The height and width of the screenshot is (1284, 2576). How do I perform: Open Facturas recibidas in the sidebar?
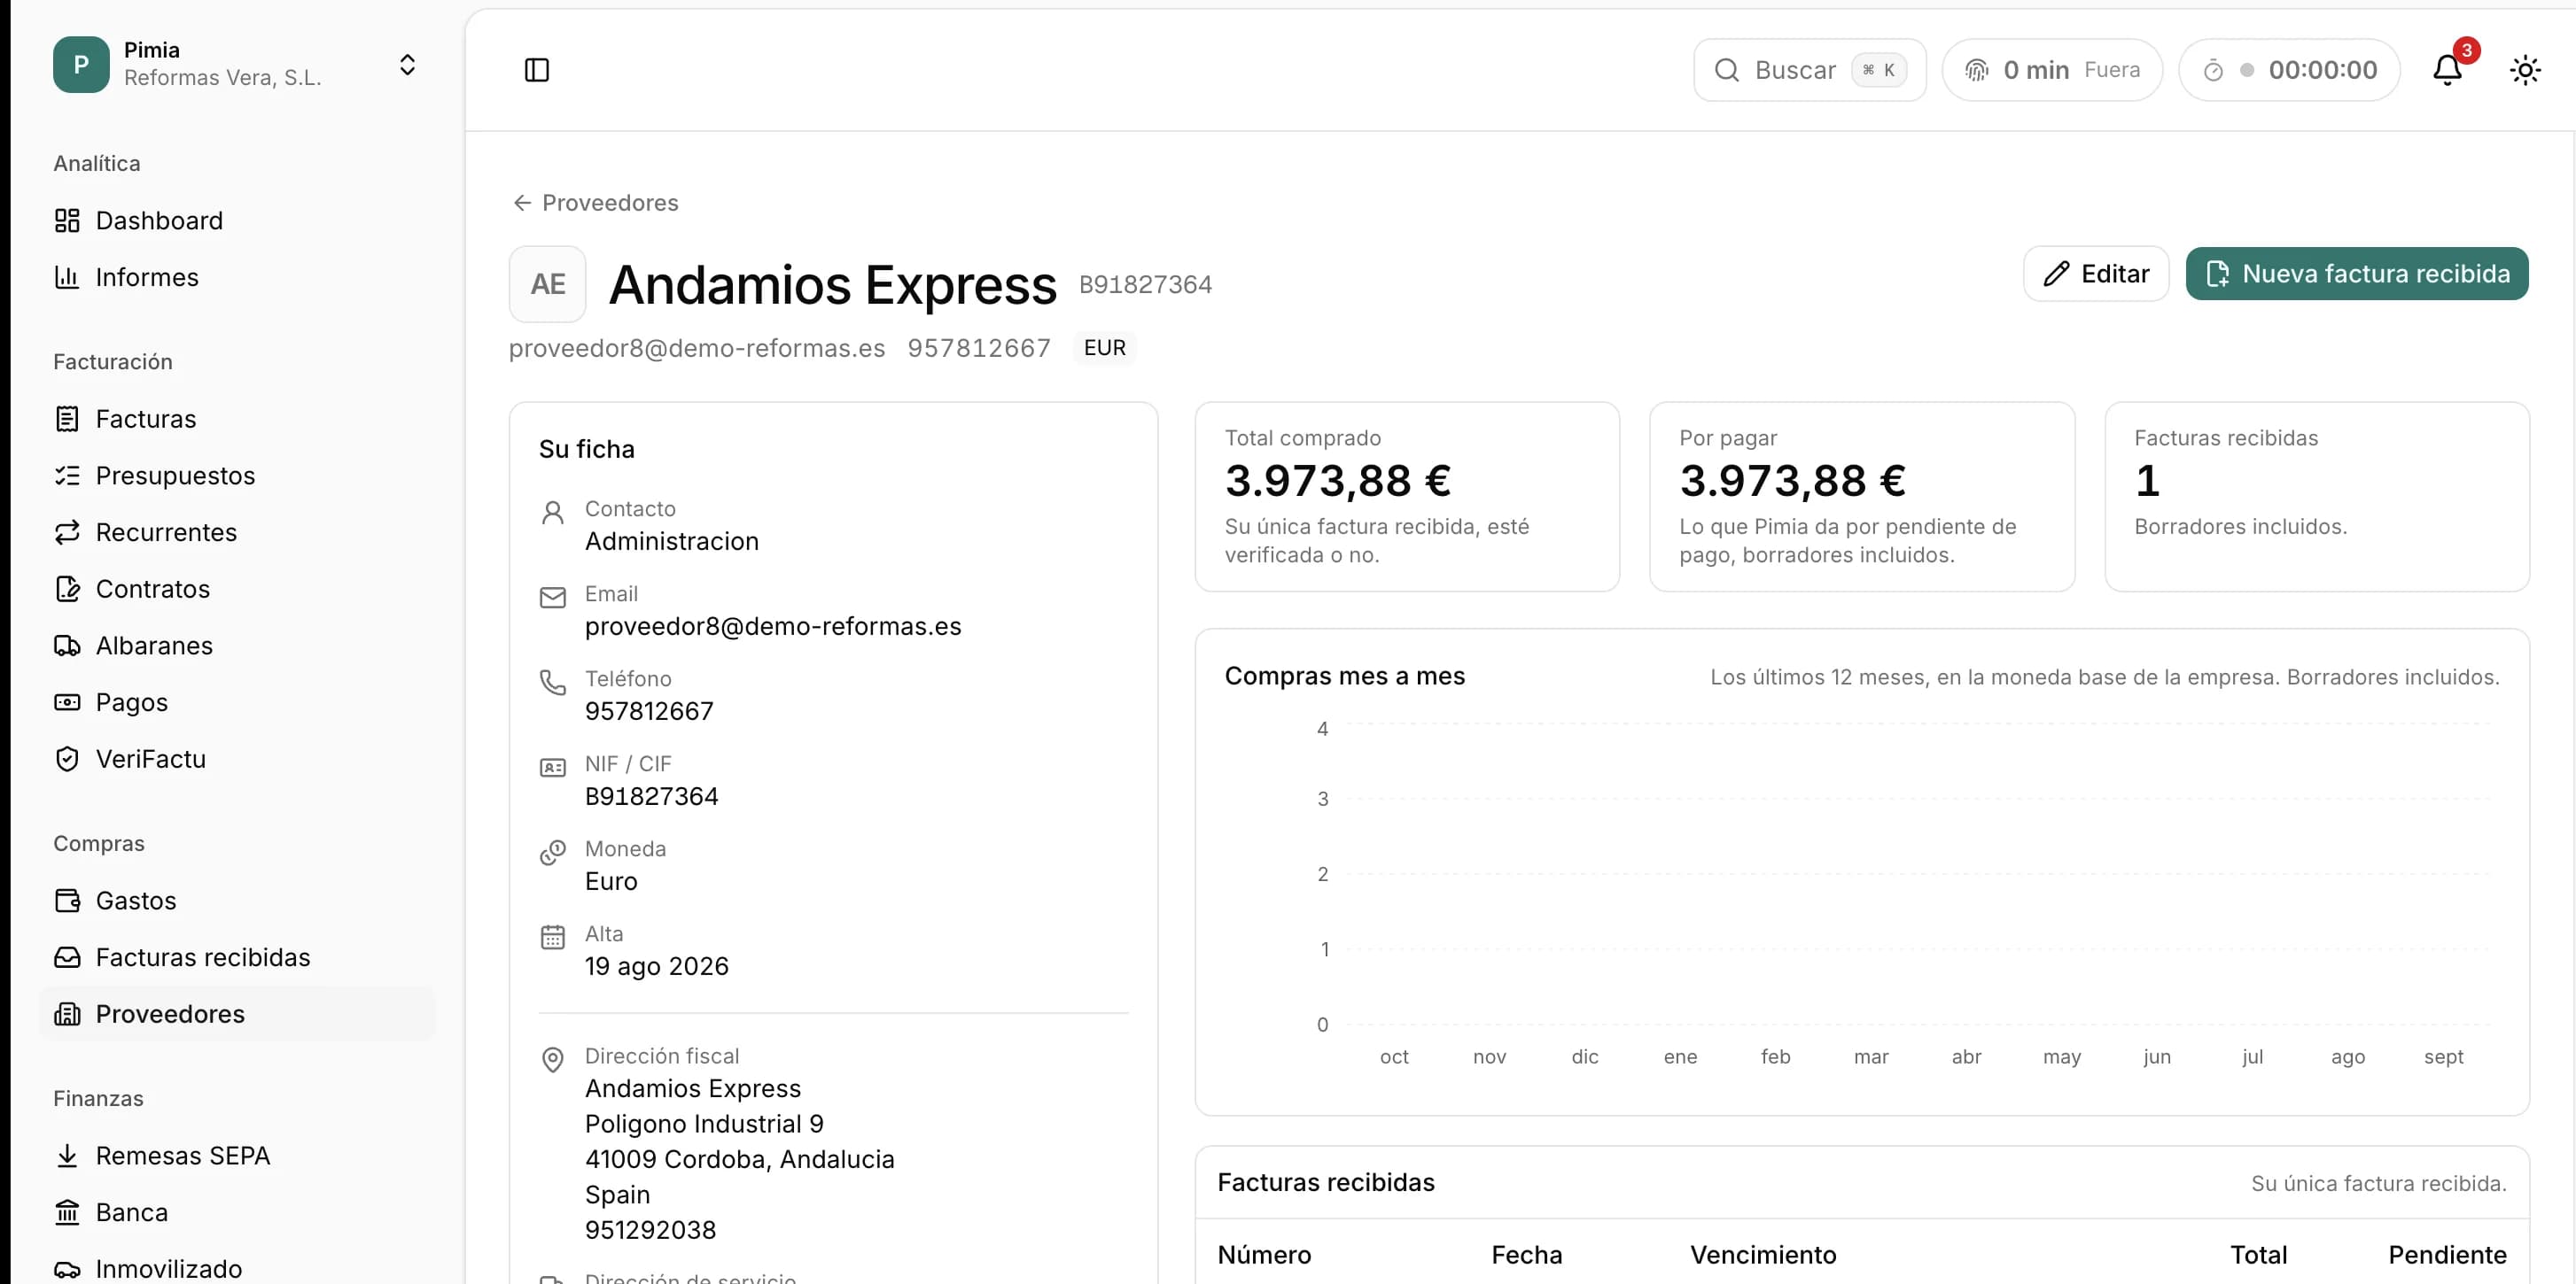[x=238, y=957]
